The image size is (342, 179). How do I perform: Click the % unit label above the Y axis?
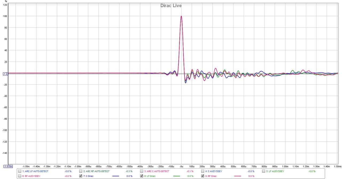(6, 1)
